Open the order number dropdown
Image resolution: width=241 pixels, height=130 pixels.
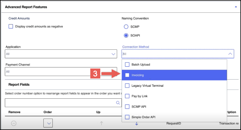point(48,123)
